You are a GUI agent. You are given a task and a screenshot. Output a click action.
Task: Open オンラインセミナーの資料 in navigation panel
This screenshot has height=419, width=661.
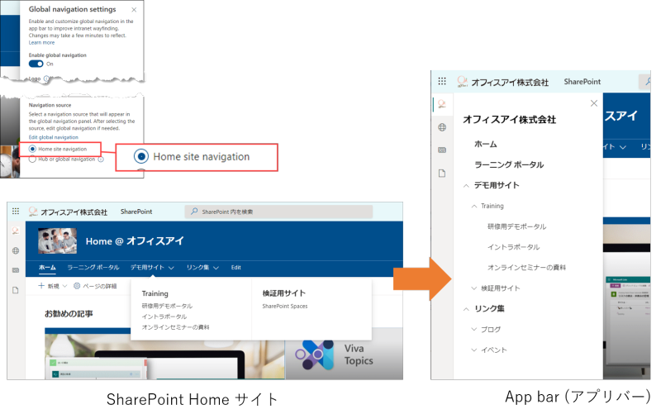coord(526,267)
